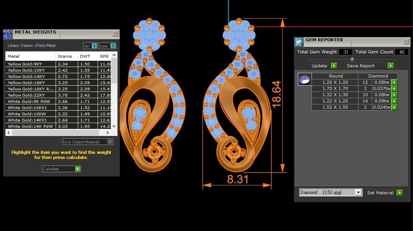Screen dimensions: 413x231
Task: Close the Gem Reporter panel
Action: pos(406,42)
